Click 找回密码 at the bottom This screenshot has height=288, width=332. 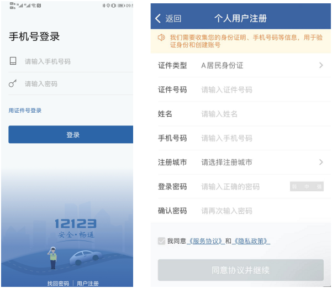tap(58, 284)
